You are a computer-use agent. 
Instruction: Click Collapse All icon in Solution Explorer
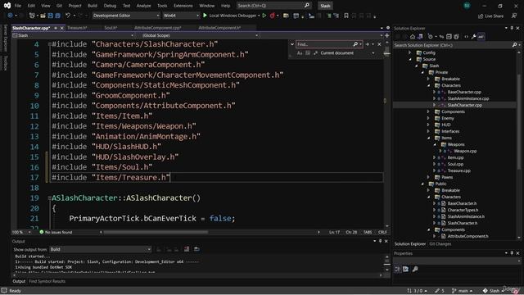[449, 36]
